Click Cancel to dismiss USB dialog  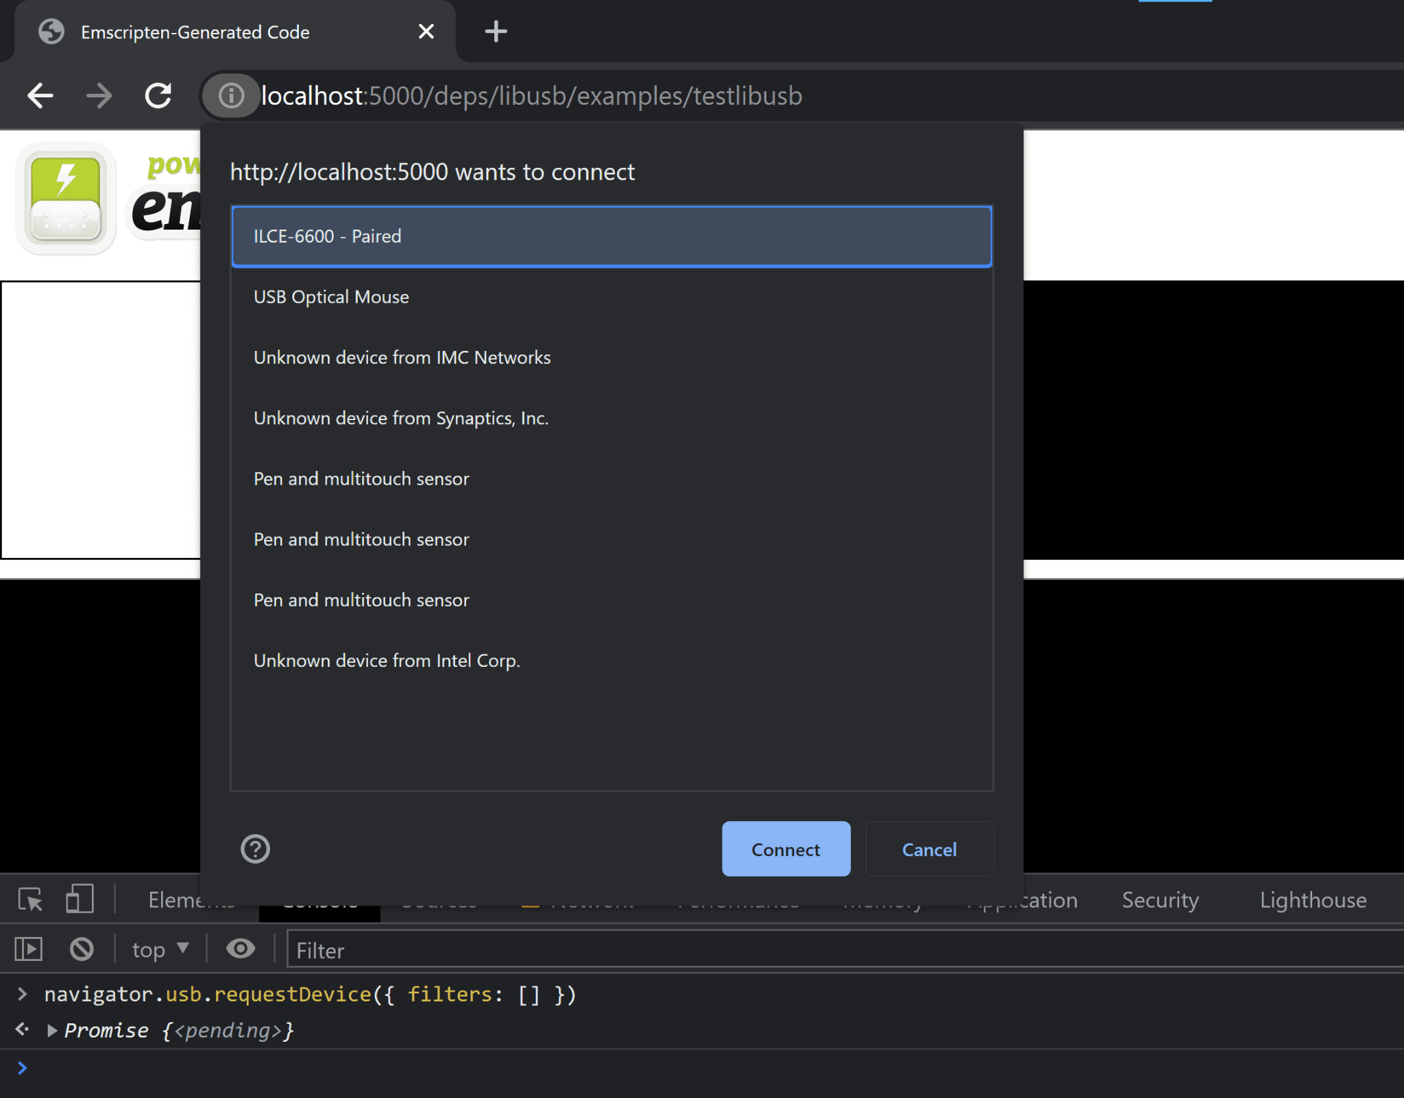929,849
